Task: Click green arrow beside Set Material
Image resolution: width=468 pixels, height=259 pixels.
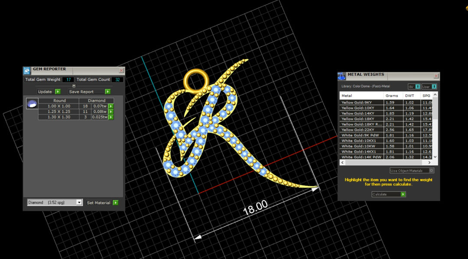Action: (x=115, y=203)
